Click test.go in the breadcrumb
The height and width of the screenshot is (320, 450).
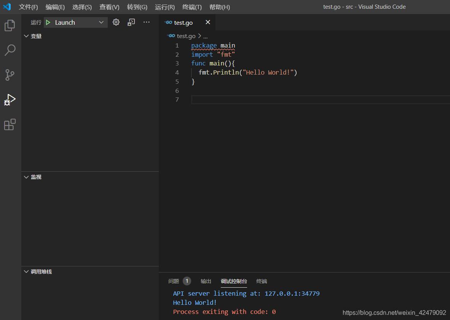186,36
